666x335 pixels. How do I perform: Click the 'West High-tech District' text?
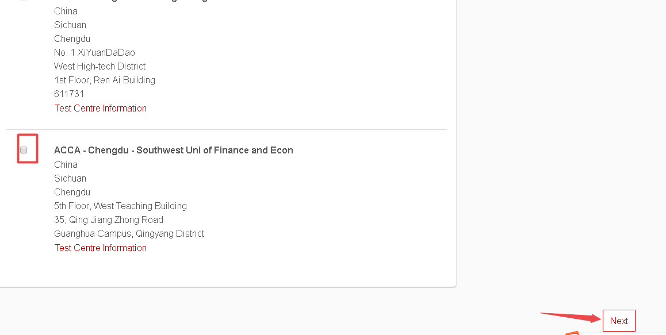tap(99, 66)
